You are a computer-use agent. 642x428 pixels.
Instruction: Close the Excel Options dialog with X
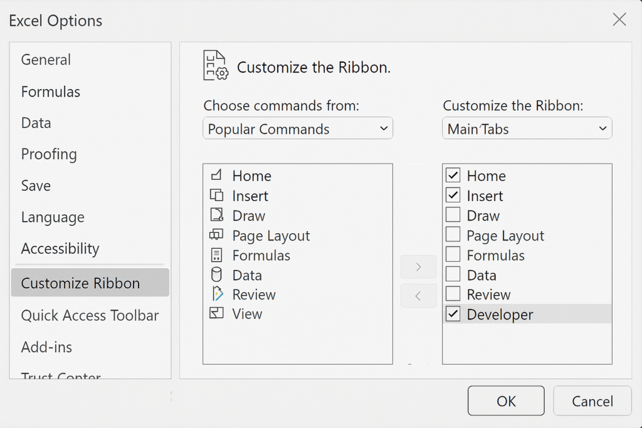tap(619, 19)
